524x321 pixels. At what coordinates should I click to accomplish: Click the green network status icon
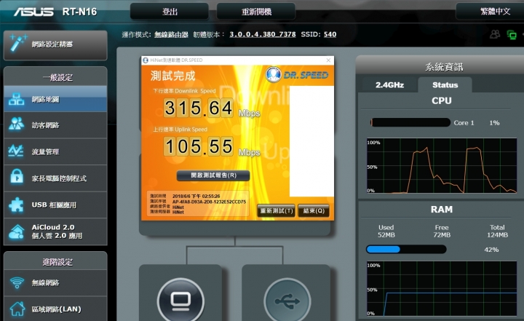(512, 34)
